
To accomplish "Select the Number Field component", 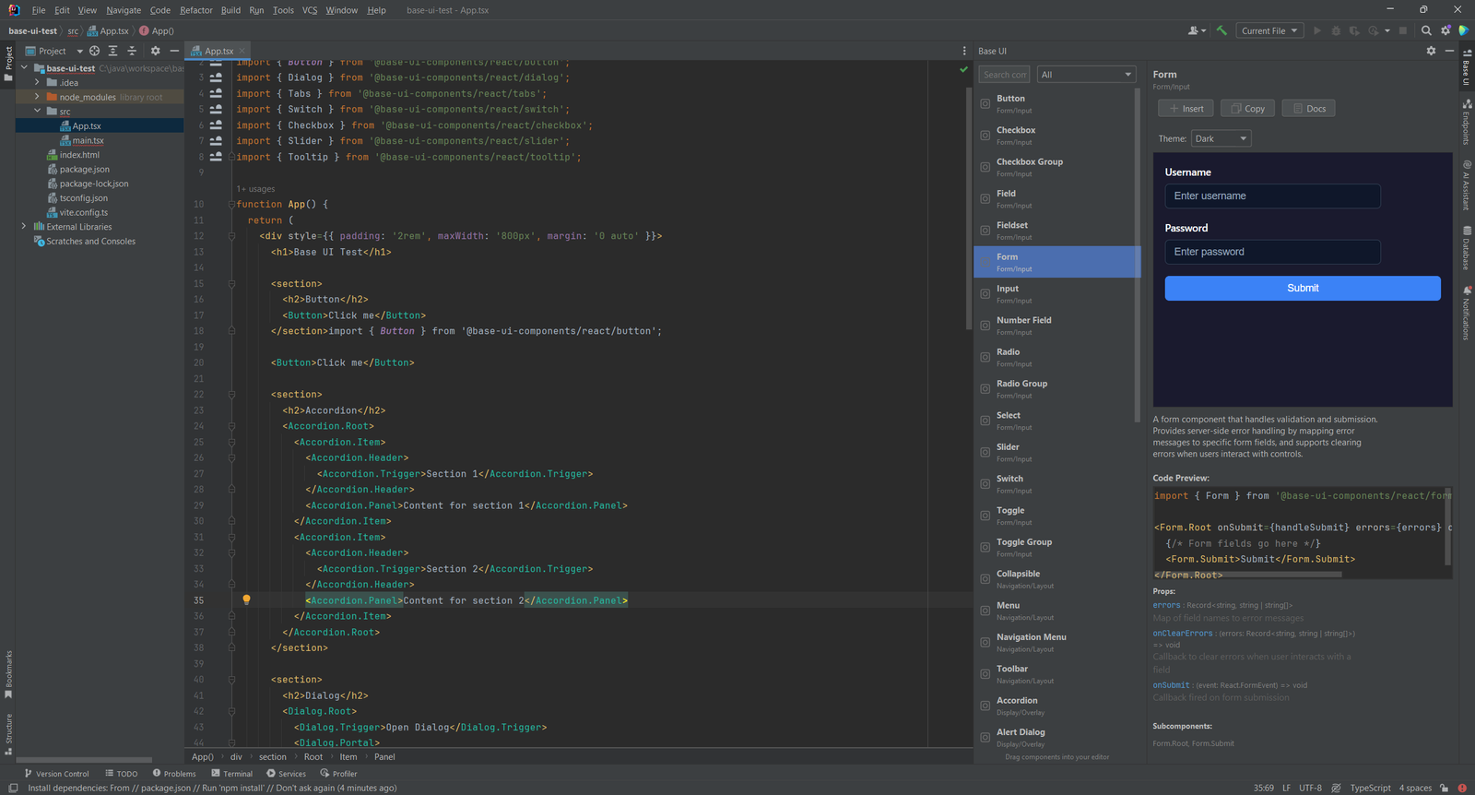I will click(x=1056, y=326).
